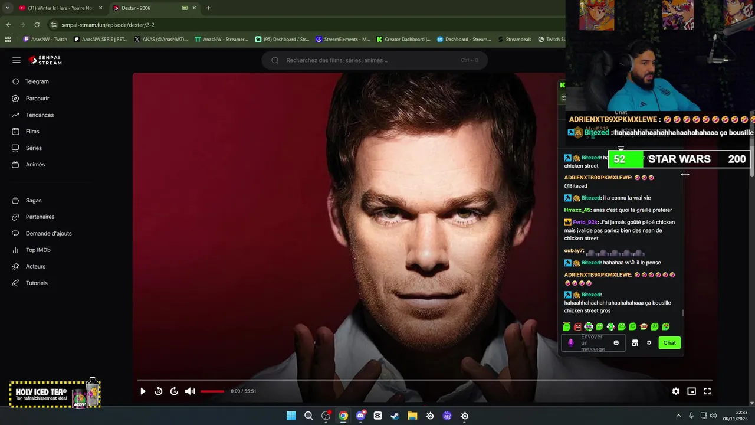Viewport: 755px width, 425px height.
Task: Open Demande d'ajouts in the sidebar
Action: pyautogui.click(x=42, y=234)
